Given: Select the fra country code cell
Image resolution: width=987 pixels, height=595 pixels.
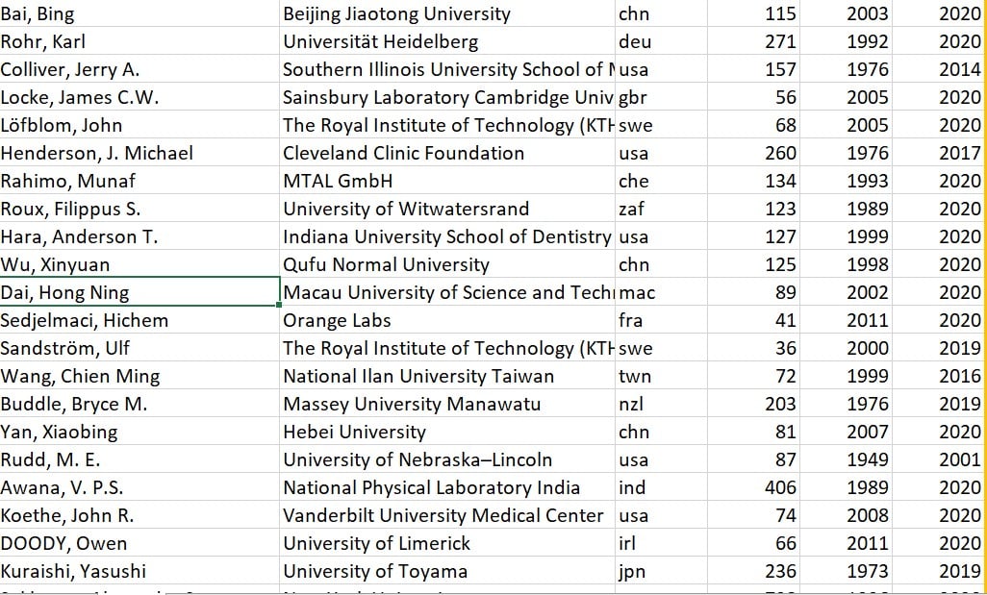Looking at the screenshot, I should [x=661, y=319].
